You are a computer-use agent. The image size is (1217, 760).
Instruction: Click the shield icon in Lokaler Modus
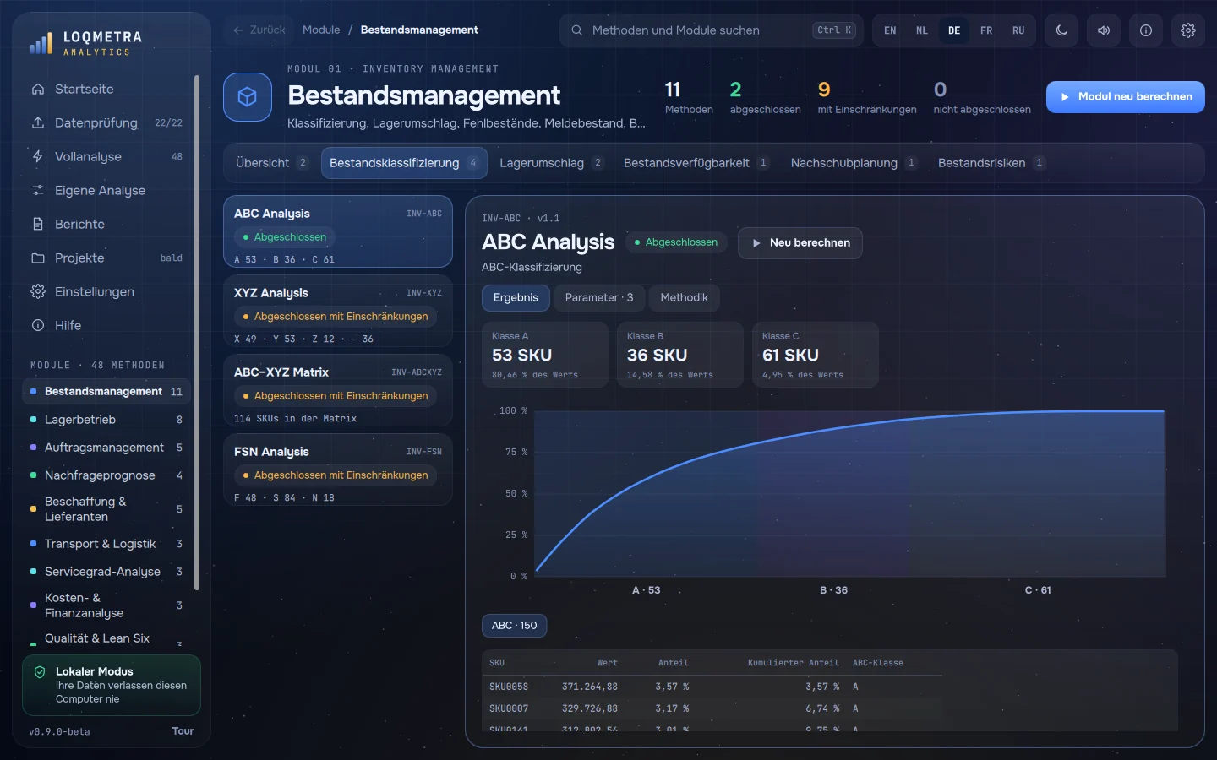coord(40,672)
